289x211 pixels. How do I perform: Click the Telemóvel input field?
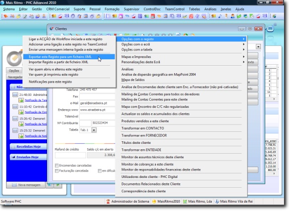[x=97, y=117]
